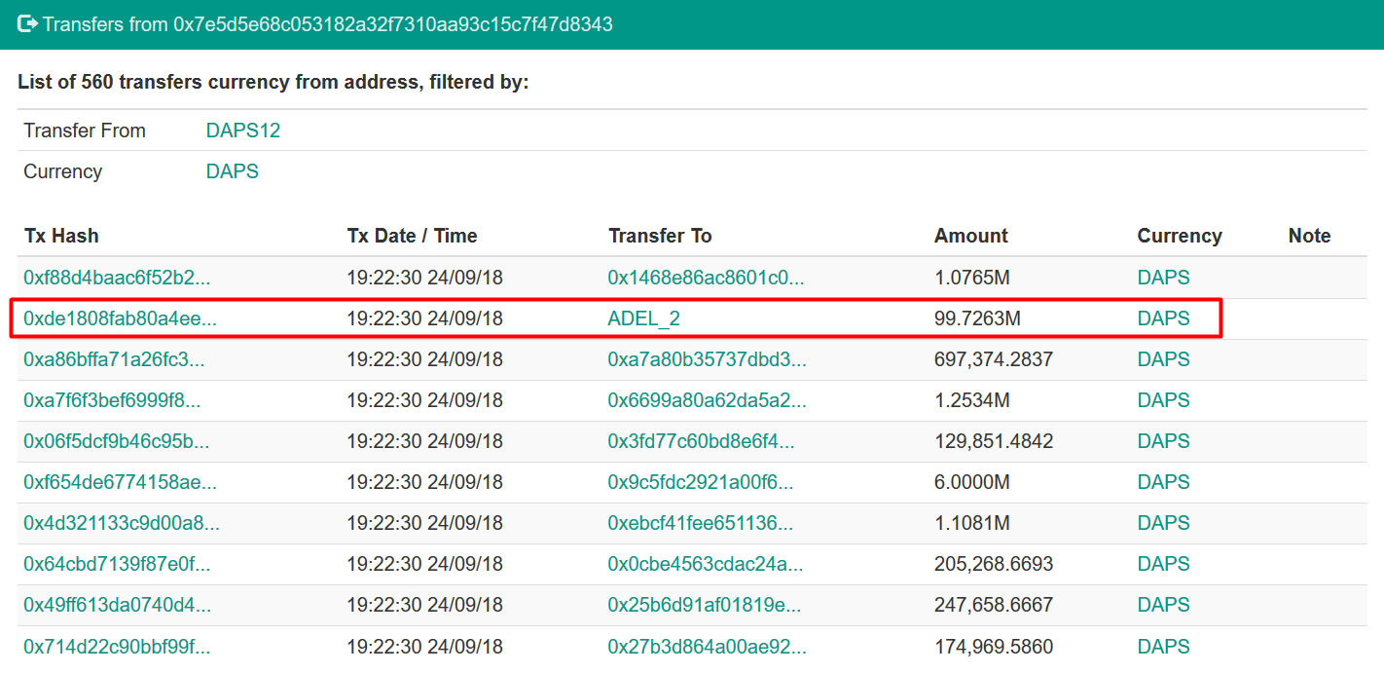Open transaction 0xa86bffa71a26fc3...

click(x=114, y=359)
